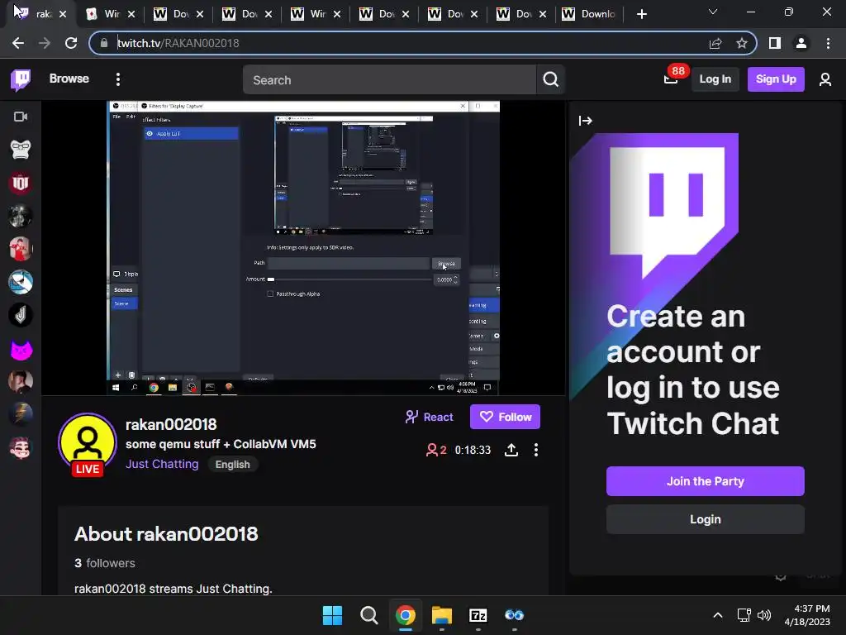The height and width of the screenshot is (635, 846).
Task: Bookmark this page with the star icon
Action: point(742,43)
